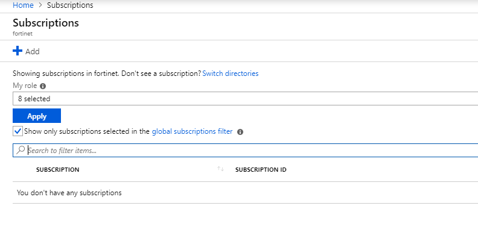478x241 pixels.
Task: Sort using the Subscription column arrows
Action: (221, 169)
